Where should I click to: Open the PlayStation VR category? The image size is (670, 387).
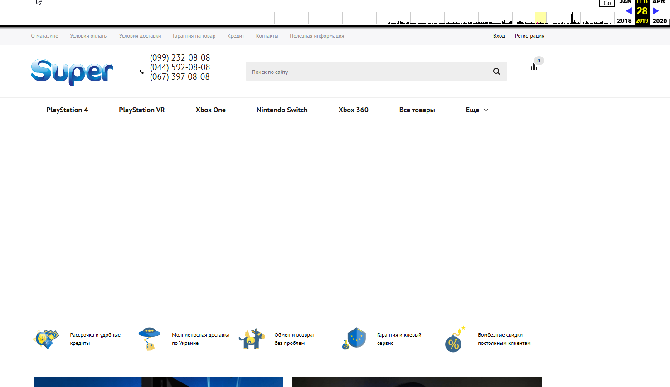pyautogui.click(x=142, y=110)
